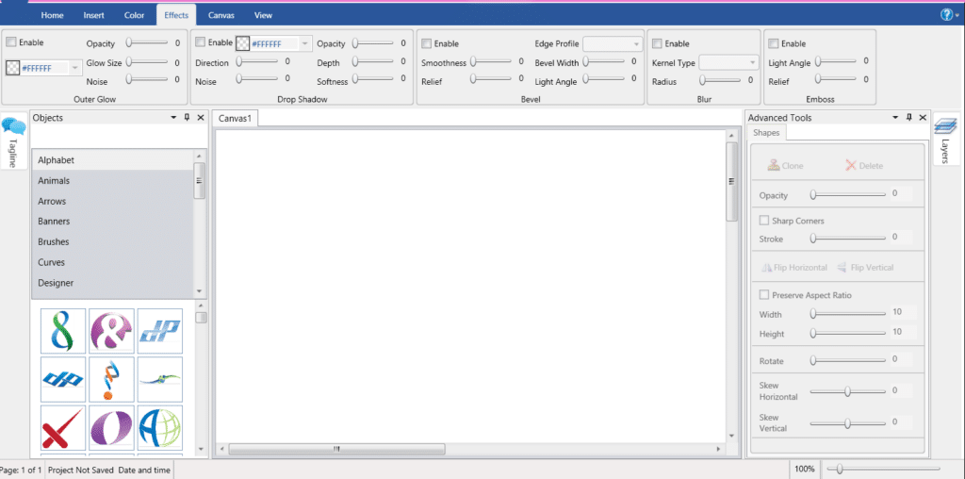Click the Delete red X button
The height and width of the screenshot is (479, 965).
pyautogui.click(x=864, y=166)
